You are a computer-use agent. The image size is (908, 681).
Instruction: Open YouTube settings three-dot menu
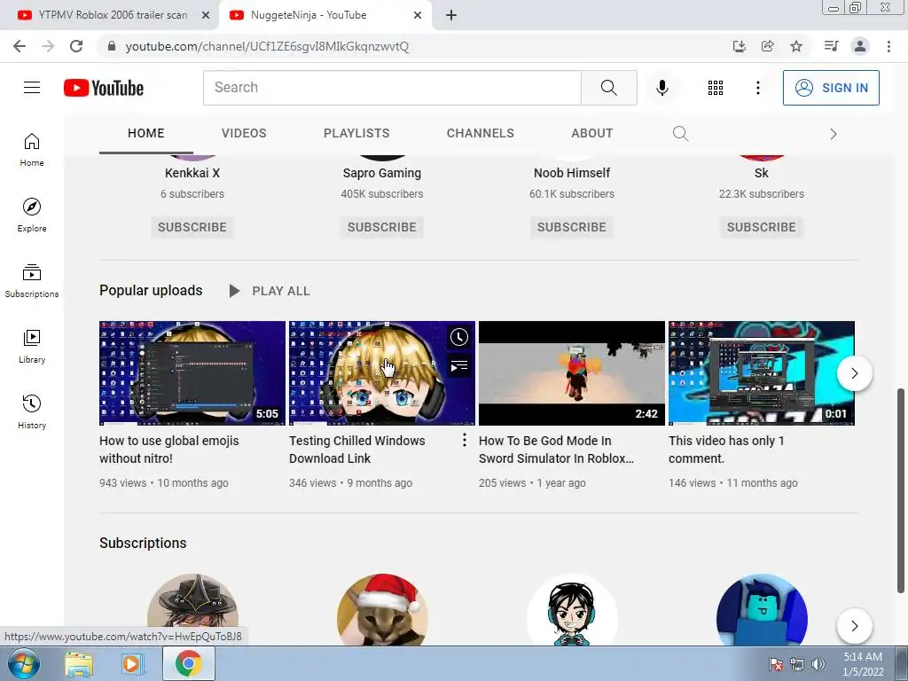coord(757,88)
